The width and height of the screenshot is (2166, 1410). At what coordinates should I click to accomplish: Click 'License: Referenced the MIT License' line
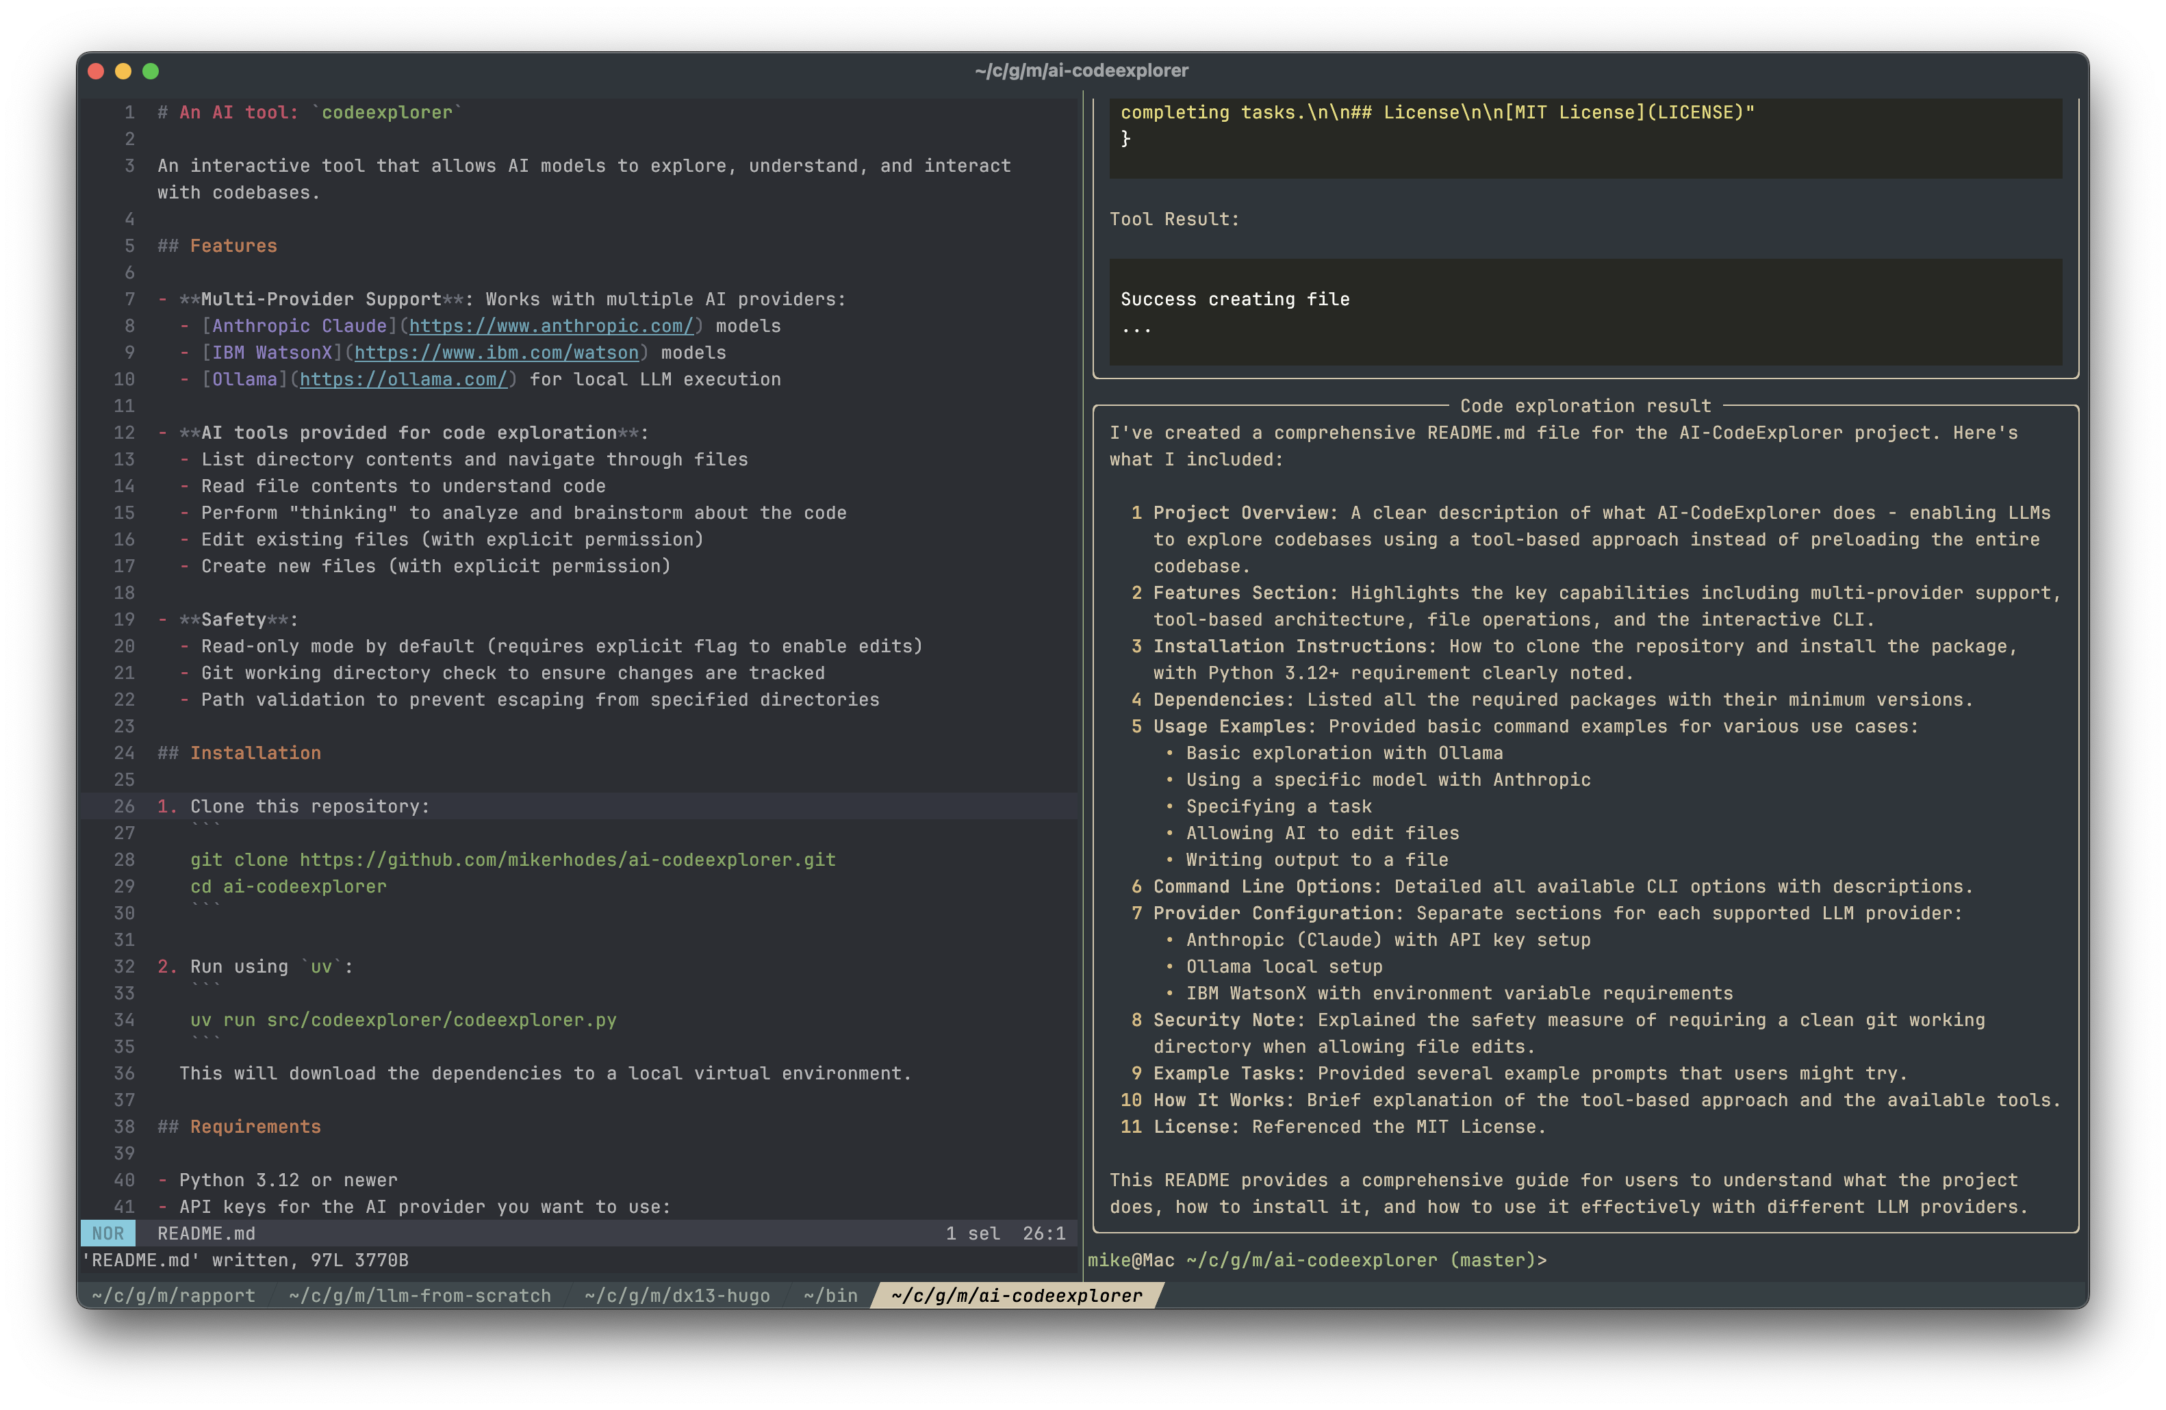[x=1350, y=1126]
